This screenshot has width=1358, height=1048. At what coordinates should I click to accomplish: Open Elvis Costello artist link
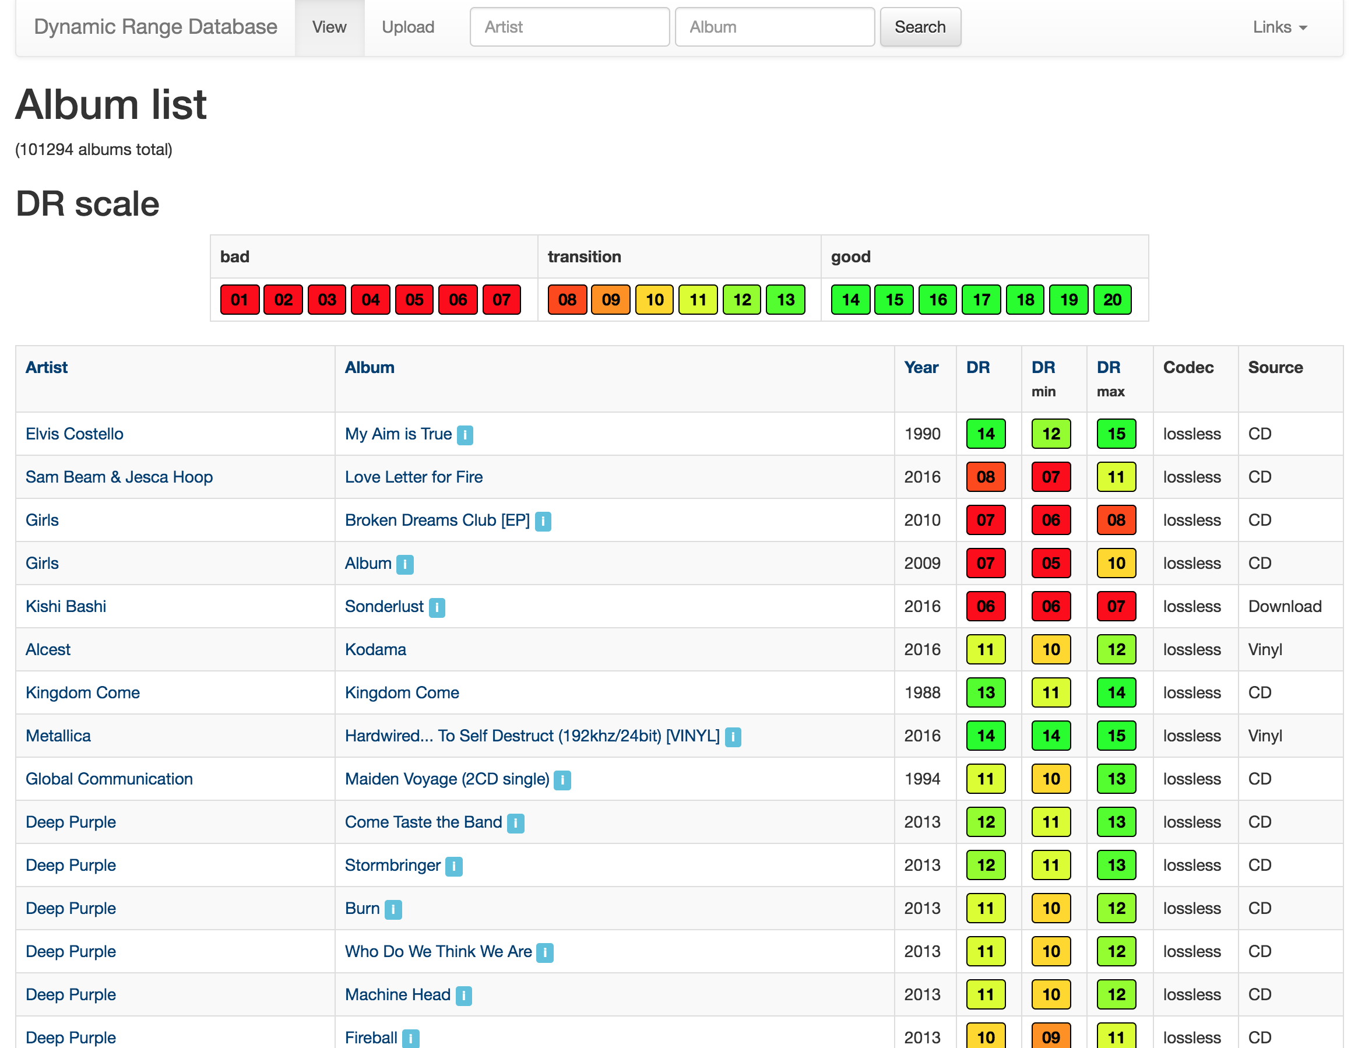[x=75, y=434]
